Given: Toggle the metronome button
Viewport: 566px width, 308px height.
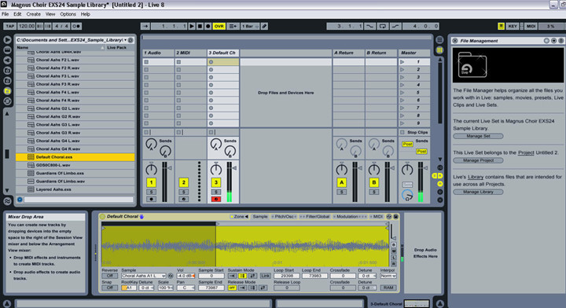Looking at the screenshot, I should pos(76,27).
